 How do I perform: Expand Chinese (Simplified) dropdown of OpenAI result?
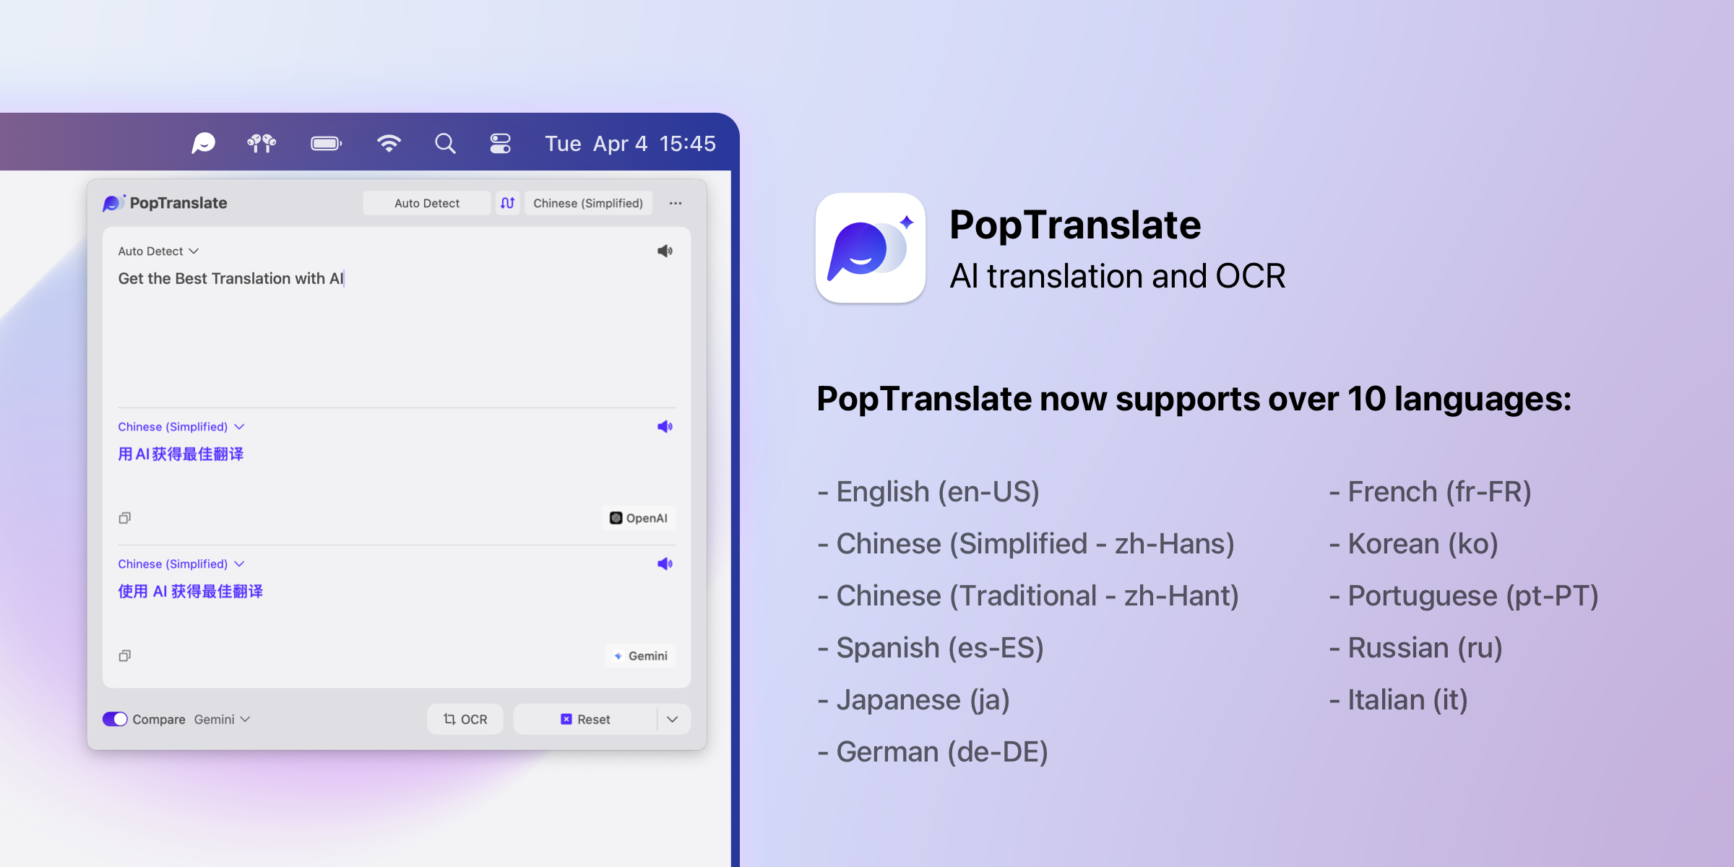(x=181, y=426)
